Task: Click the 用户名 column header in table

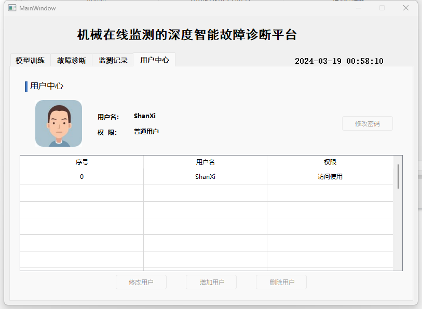Action: click(x=205, y=162)
